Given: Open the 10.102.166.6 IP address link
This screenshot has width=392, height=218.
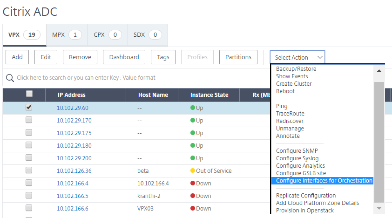Looking at the screenshot, I should [x=73, y=209].
